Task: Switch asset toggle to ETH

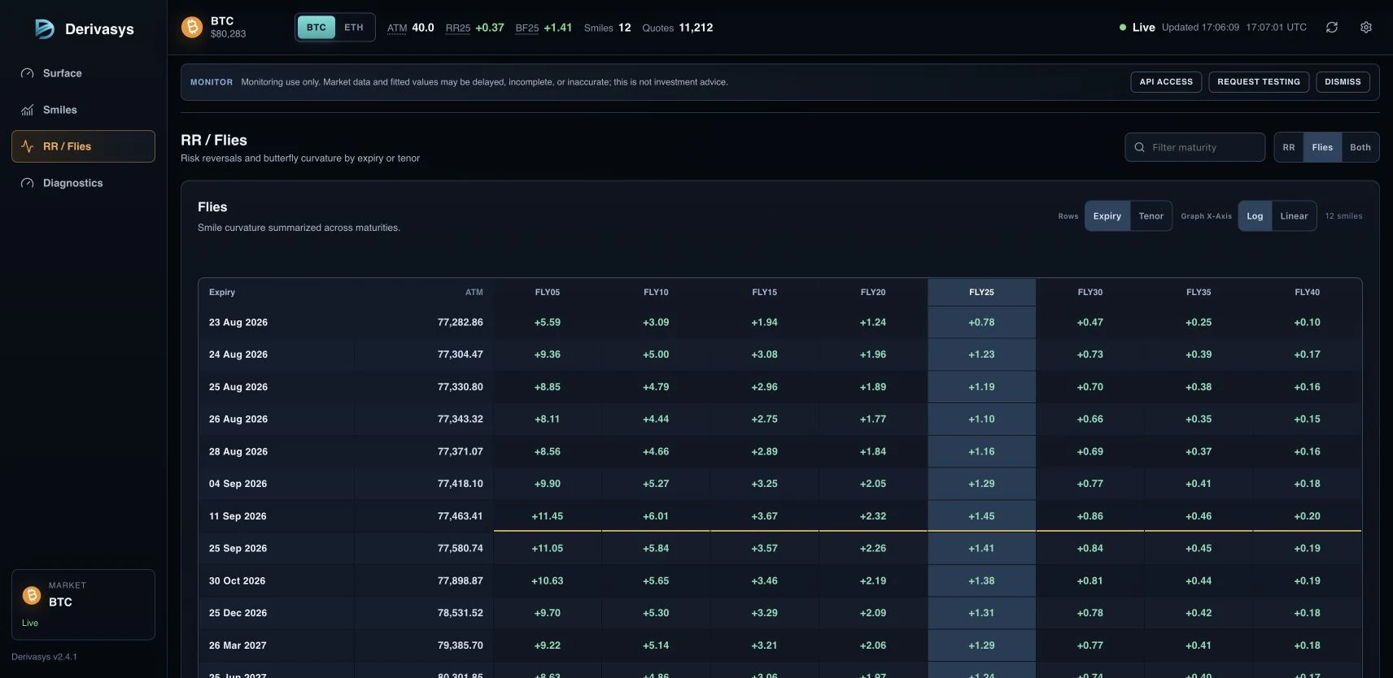Action: (x=354, y=28)
